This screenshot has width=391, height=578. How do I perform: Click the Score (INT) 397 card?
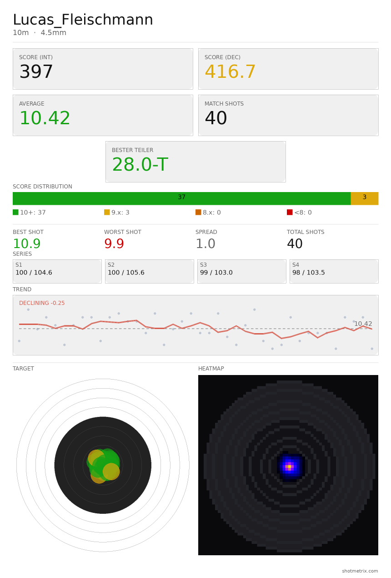pyautogui.click(x=103, y=69)
